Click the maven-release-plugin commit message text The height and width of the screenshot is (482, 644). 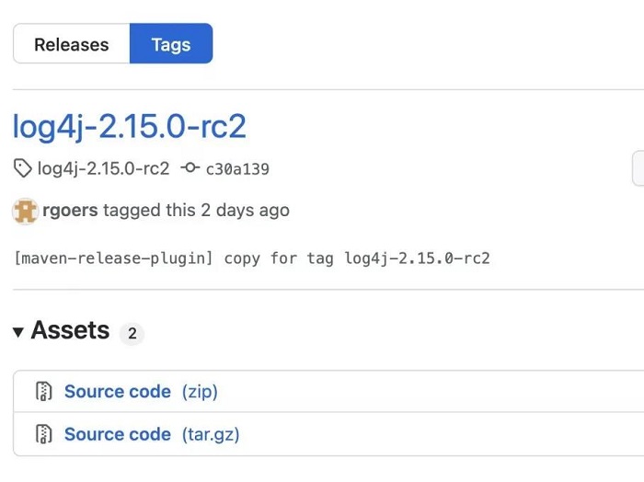click(x=252, y=258)
